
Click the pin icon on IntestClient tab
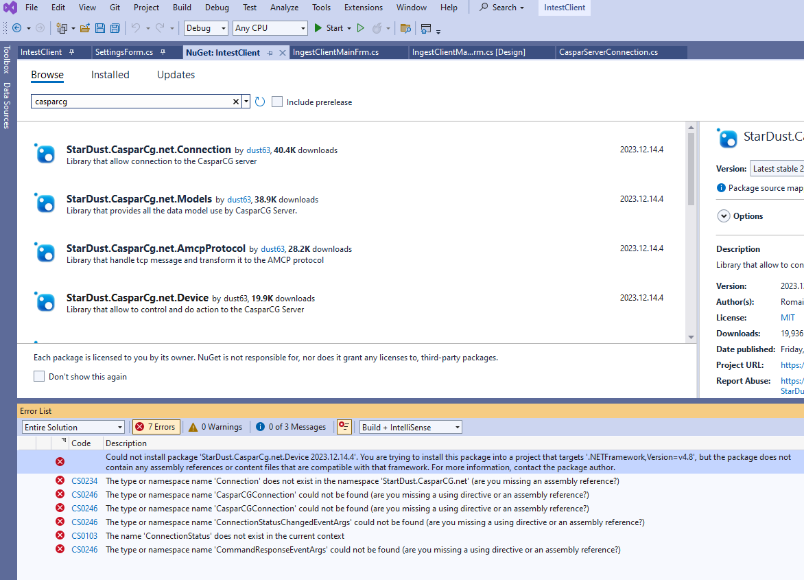click(x=72, y=51)
